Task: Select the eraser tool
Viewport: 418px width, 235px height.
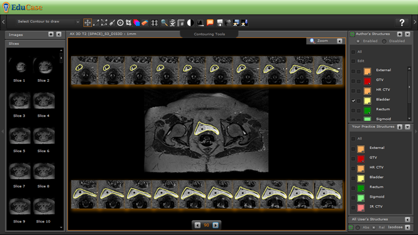Action: (145, 22)
